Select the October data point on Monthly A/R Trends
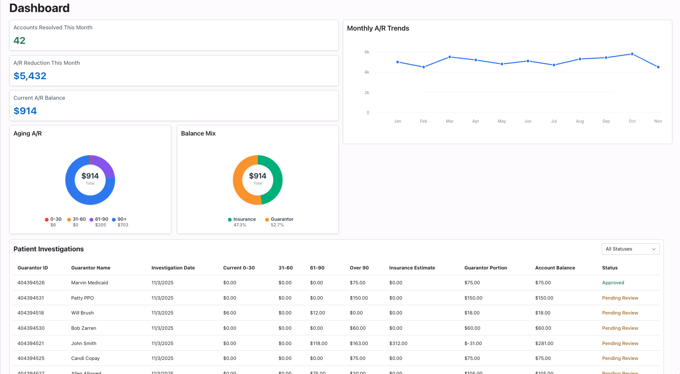This screenshot has height=374, width=680. pos(632,53)
